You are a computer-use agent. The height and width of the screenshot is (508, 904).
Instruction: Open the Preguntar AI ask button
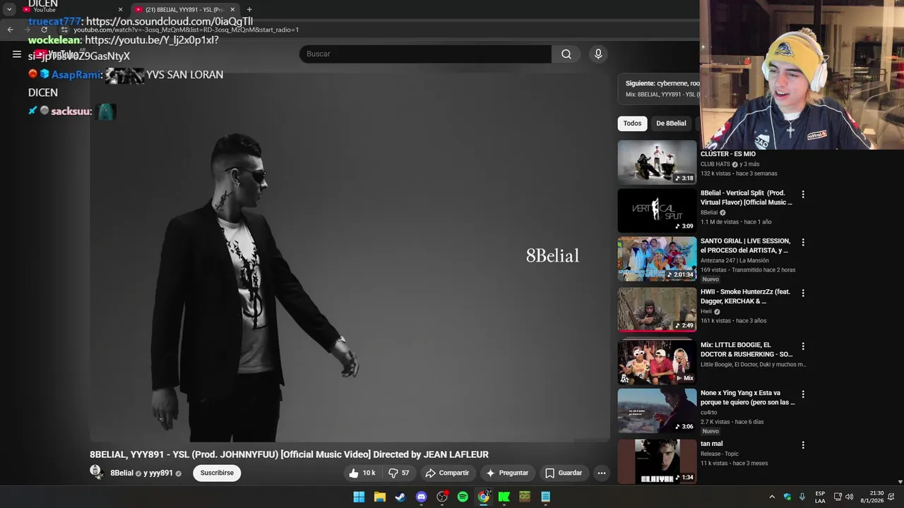(507, 473)
